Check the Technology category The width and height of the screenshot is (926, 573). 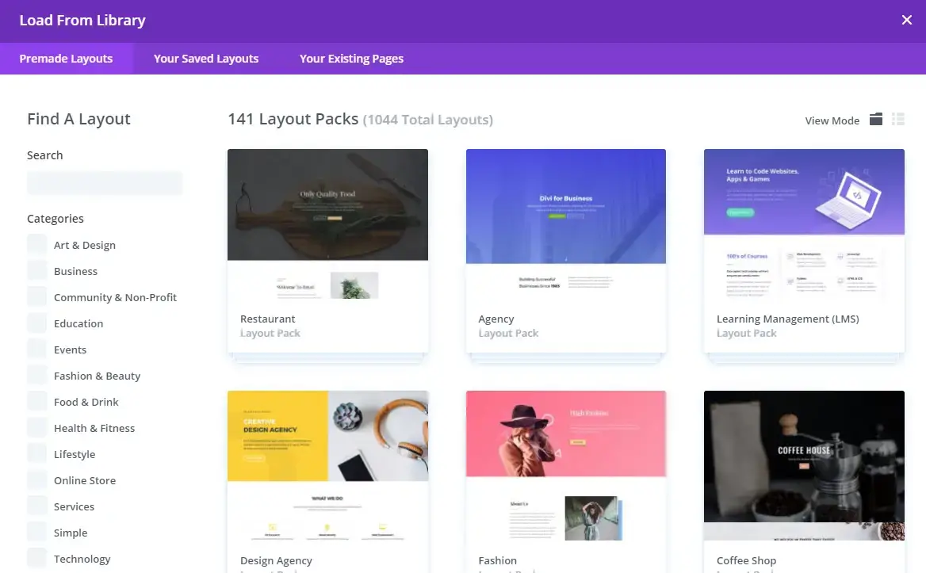coord(36,558)
